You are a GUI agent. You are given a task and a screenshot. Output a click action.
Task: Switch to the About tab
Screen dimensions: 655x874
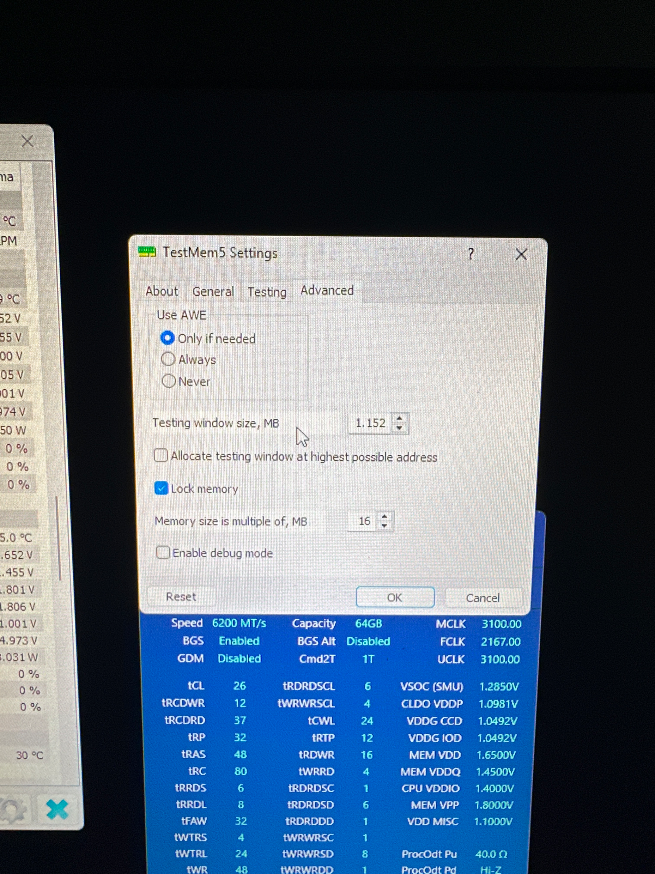coord(162,291)
